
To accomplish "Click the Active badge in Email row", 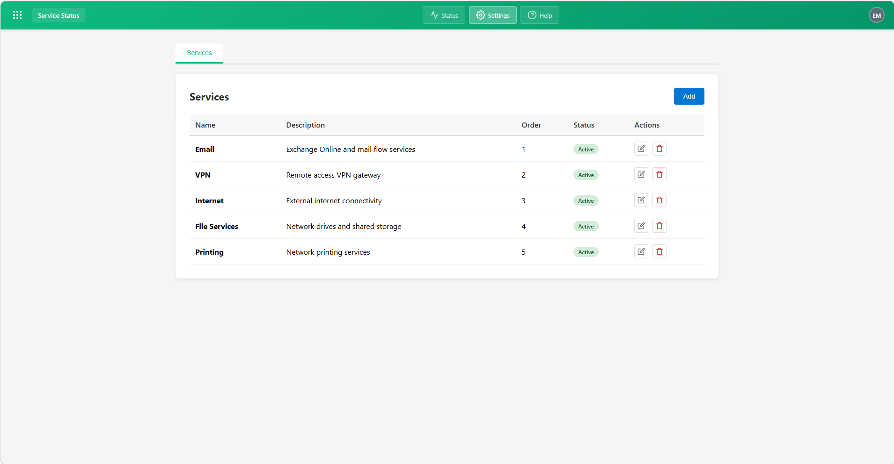I will coord(586,149).
